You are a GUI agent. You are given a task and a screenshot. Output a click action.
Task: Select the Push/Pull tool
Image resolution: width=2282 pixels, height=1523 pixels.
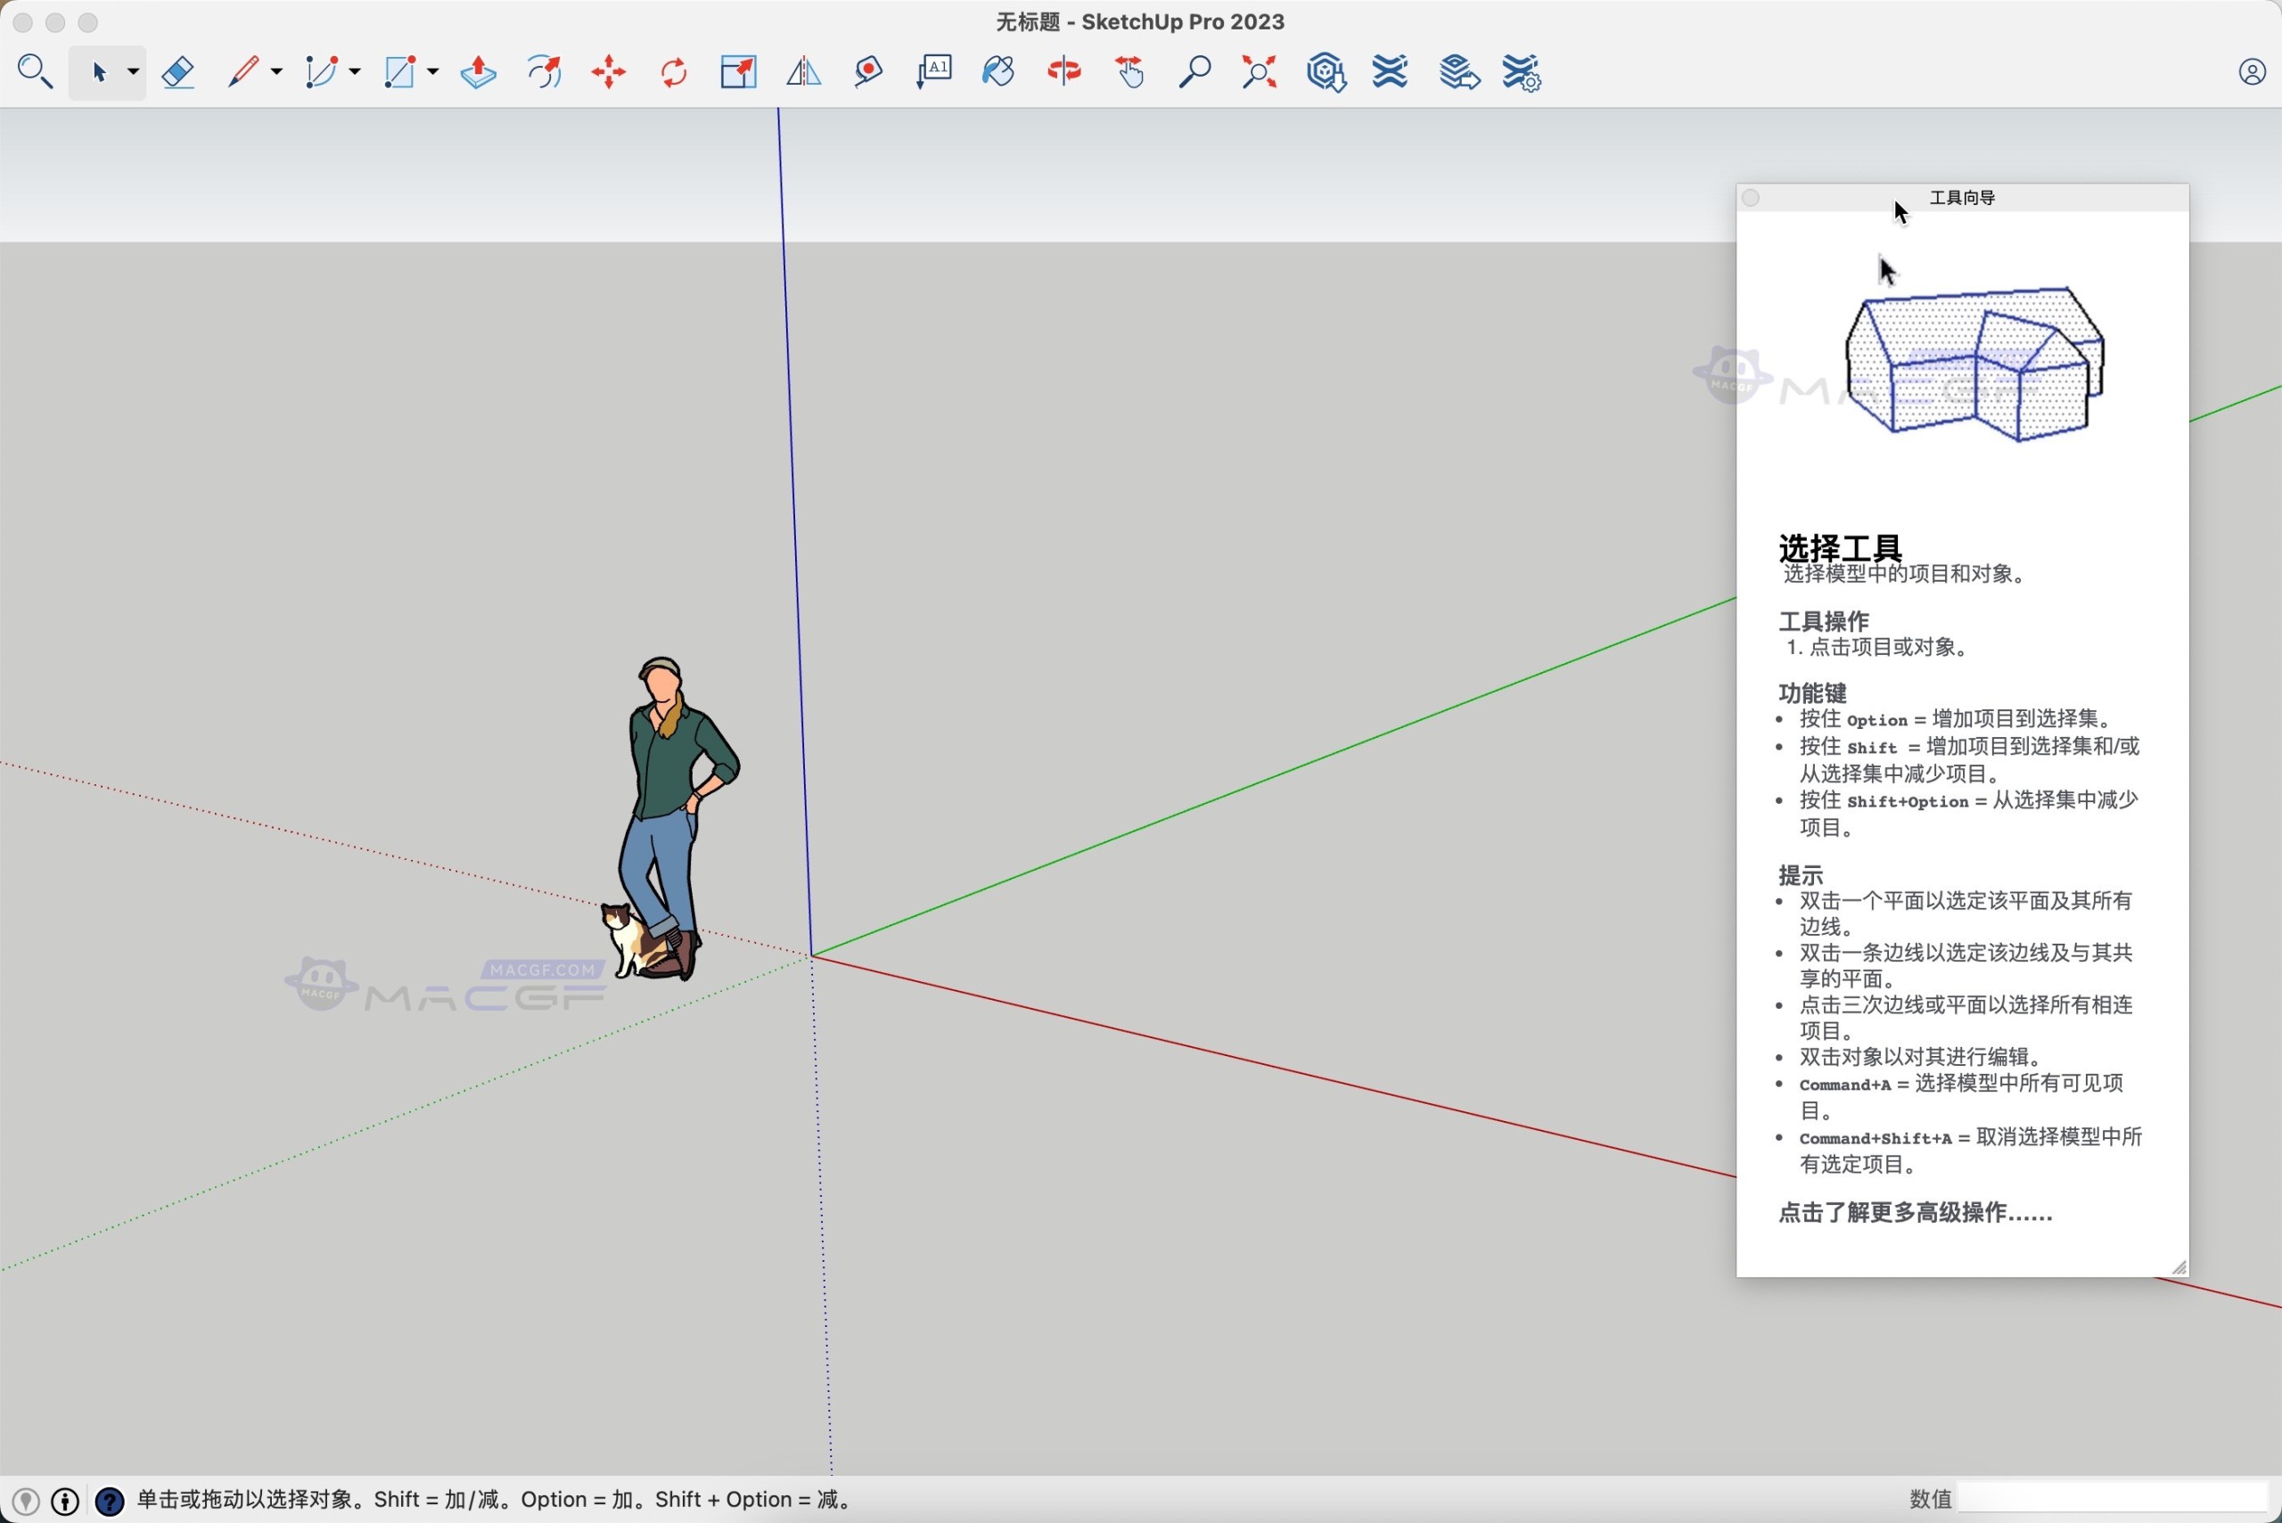(476, 72)
